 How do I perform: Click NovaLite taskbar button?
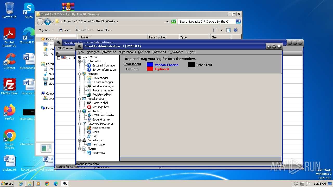click(65, 184)
